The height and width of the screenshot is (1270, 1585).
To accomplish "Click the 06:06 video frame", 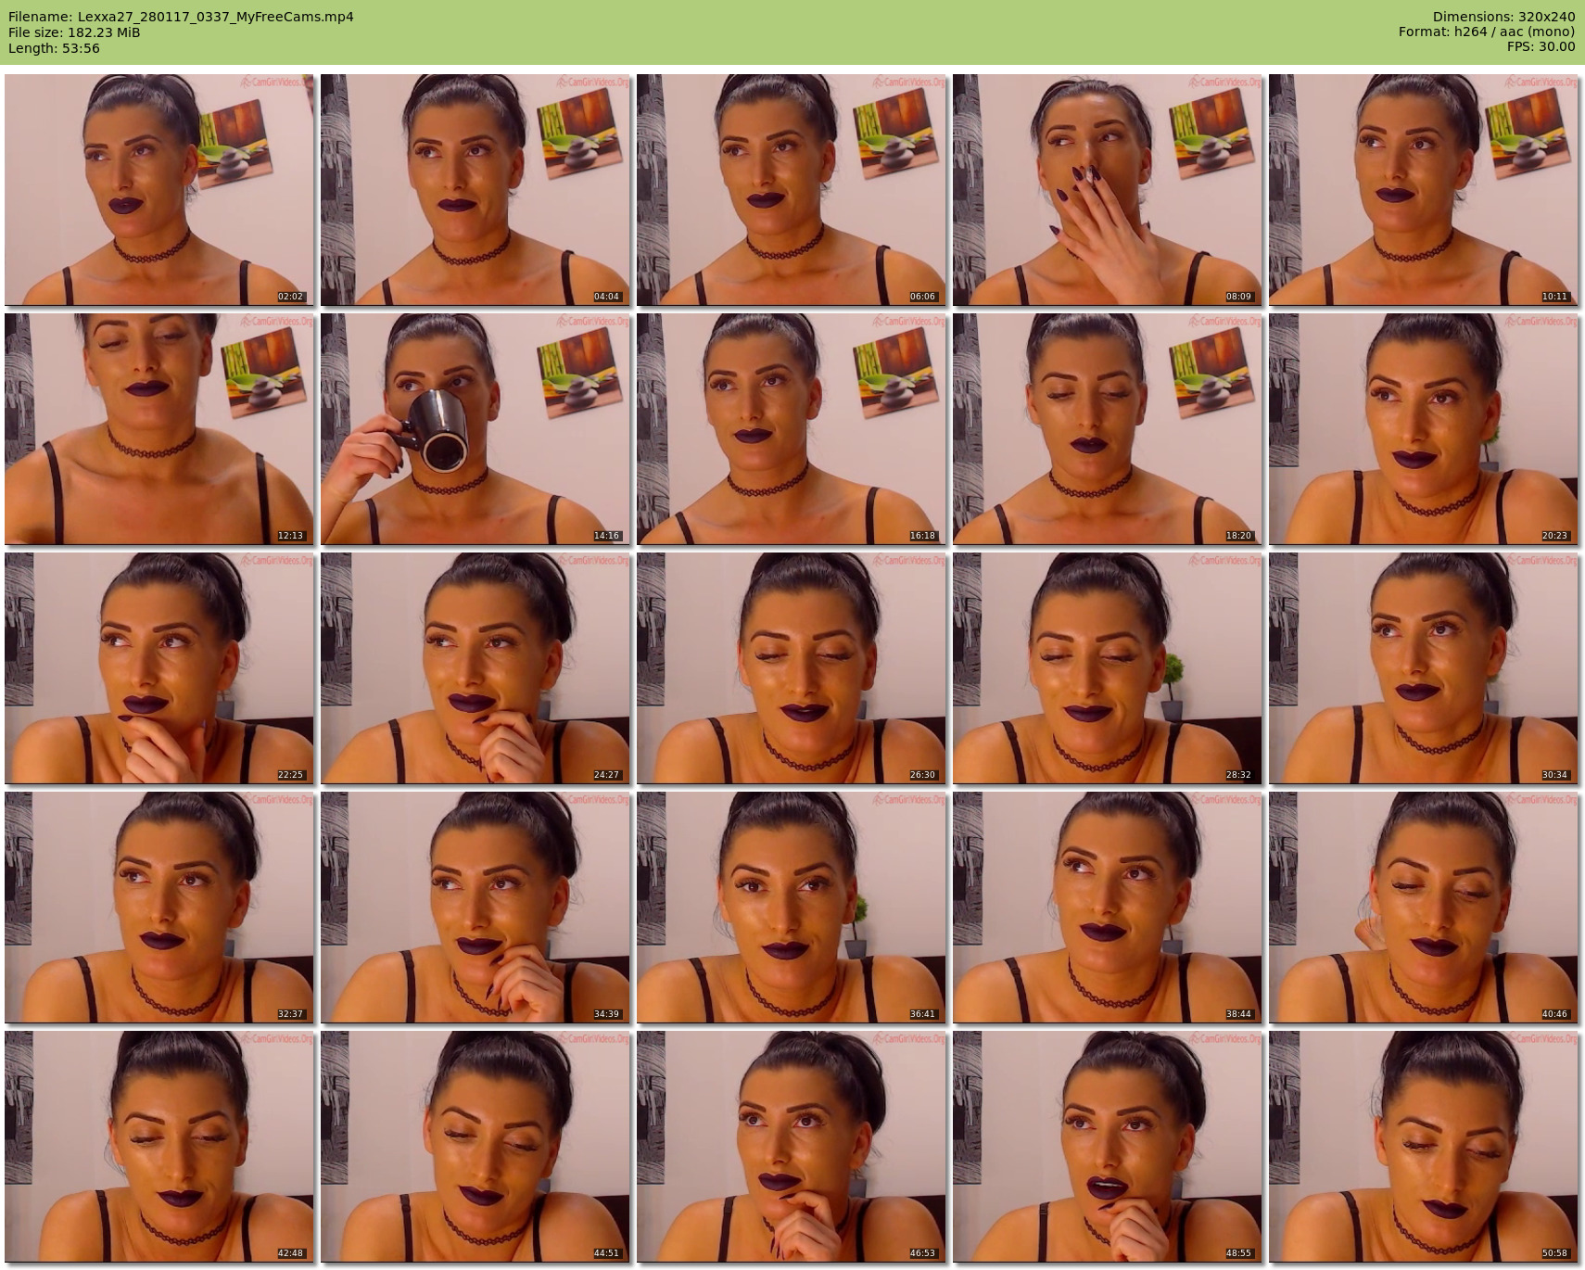I will [792, 190].
